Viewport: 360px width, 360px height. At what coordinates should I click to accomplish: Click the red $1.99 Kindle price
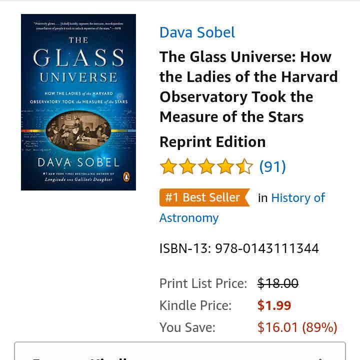(274, 305)
